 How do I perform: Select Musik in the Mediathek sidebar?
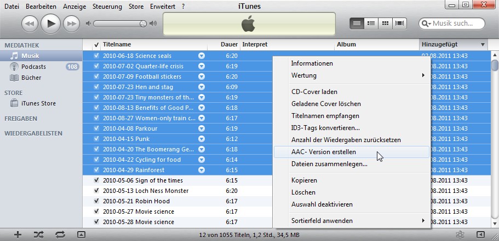pyautogui.click(x=41, y=56)
